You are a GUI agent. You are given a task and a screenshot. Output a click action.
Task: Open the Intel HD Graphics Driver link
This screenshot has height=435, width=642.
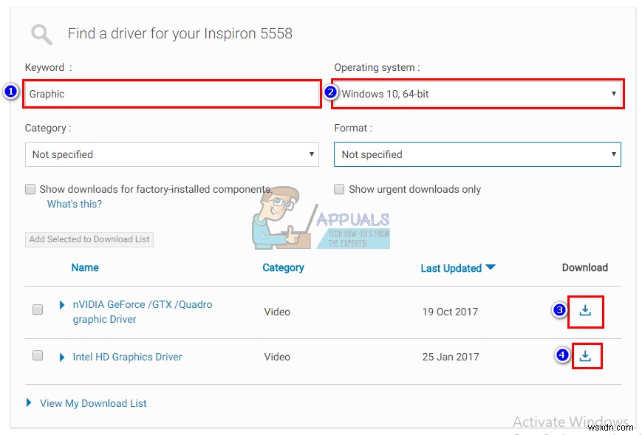click(127, 357)
